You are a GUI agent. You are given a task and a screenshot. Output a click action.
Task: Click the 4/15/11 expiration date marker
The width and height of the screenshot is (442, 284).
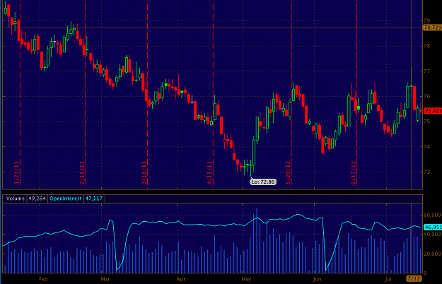[x=209, y=173]
